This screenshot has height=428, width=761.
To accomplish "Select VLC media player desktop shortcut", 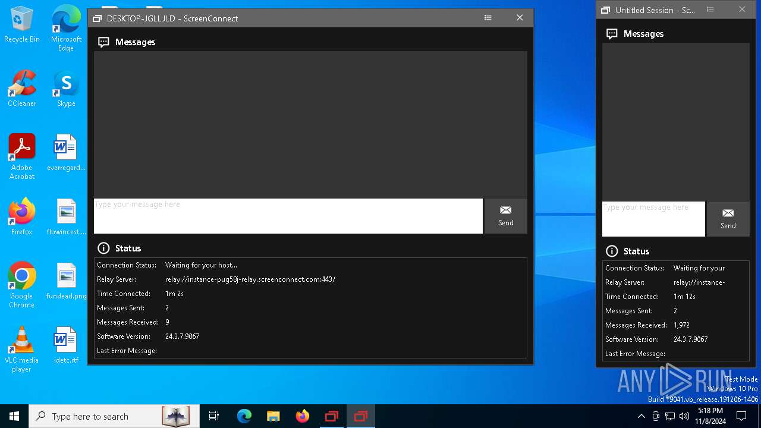I will click(x=22, y=350).
